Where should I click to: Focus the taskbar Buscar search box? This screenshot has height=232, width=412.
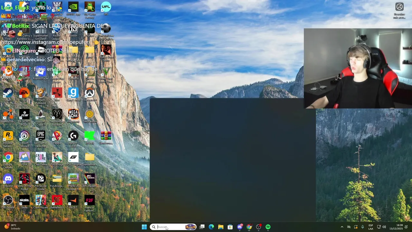pos(173,227)
